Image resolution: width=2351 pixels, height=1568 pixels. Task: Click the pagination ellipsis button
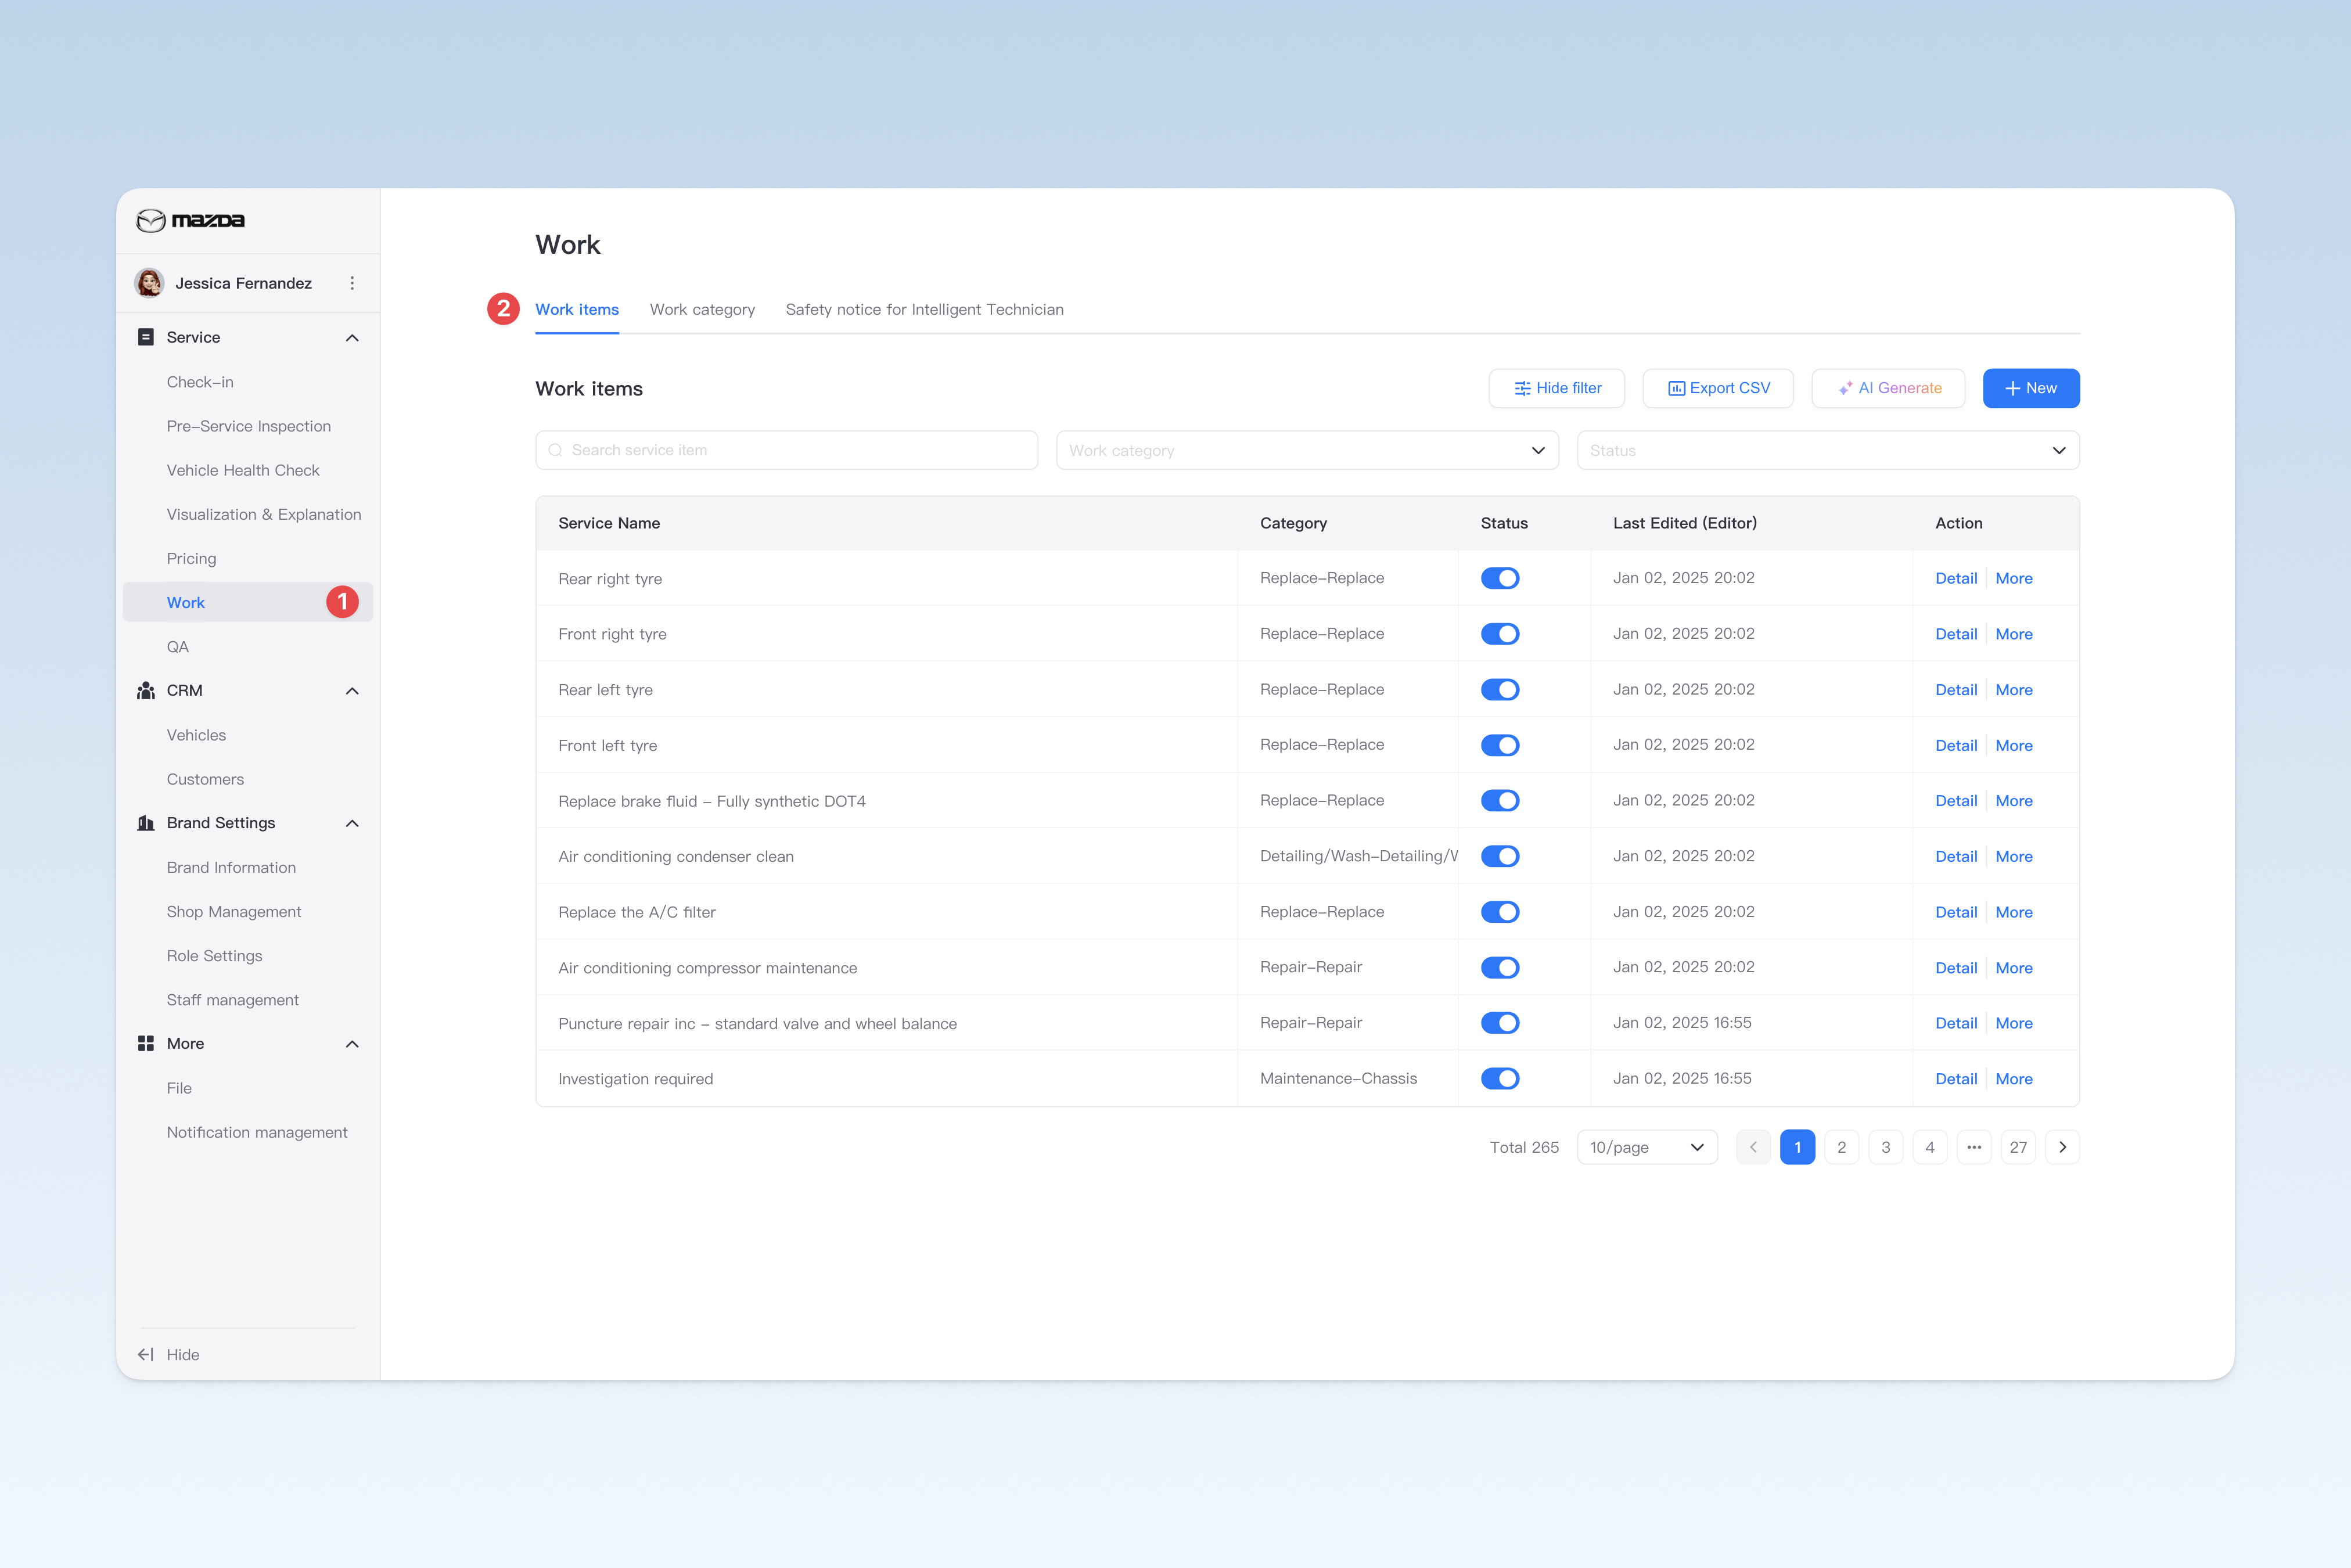point(1974,1147)
